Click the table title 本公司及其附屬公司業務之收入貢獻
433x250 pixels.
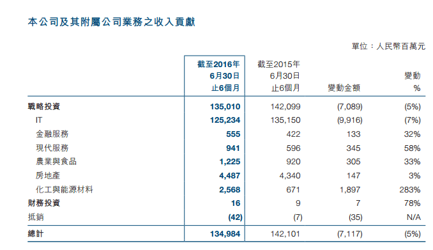click(111, 22)
